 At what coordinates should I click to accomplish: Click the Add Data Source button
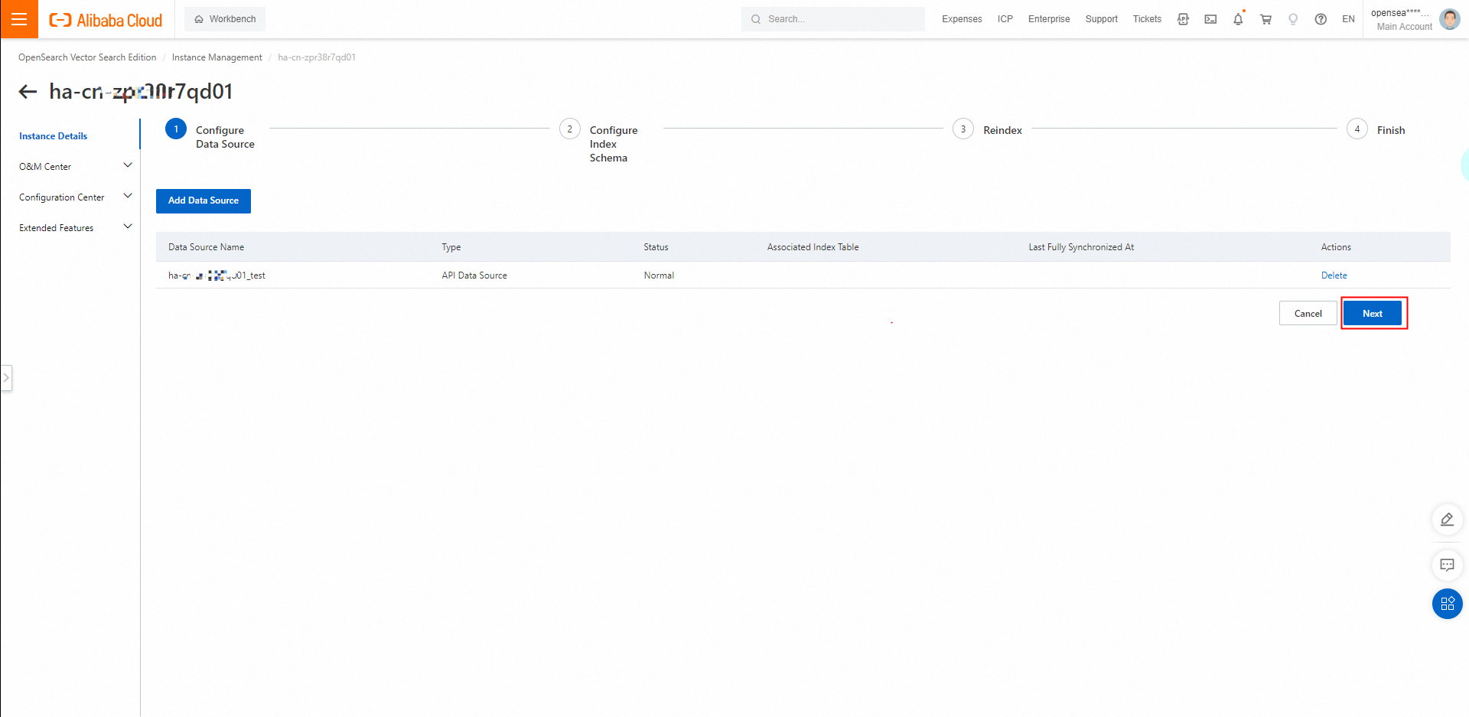[x=204, y=200]
